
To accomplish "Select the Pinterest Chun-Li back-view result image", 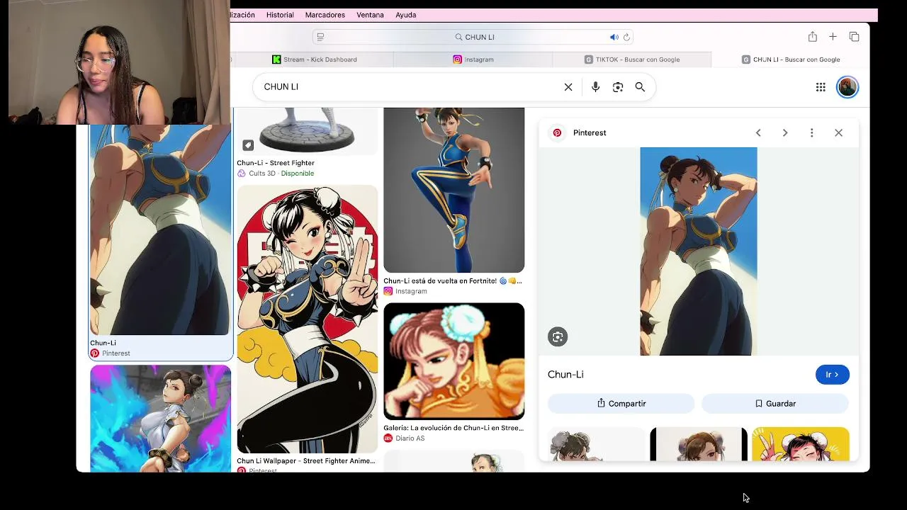I will pos(160,229).
